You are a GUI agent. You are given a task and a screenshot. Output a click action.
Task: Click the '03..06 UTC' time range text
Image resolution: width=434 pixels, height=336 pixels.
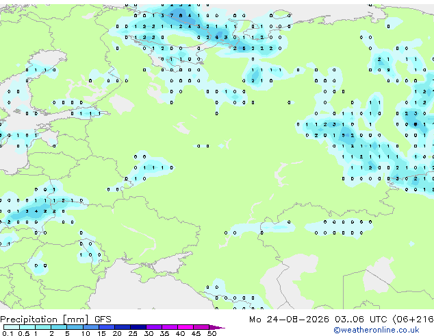(x=361, y=320)
